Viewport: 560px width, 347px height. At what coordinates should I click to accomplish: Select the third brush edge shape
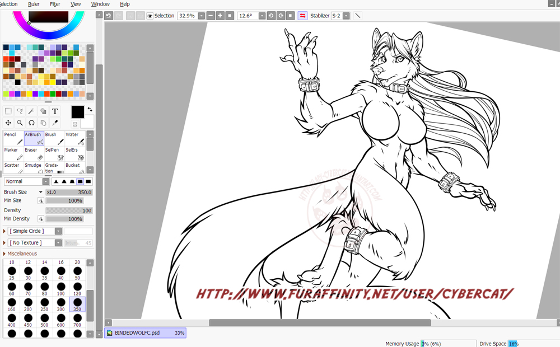72,181
